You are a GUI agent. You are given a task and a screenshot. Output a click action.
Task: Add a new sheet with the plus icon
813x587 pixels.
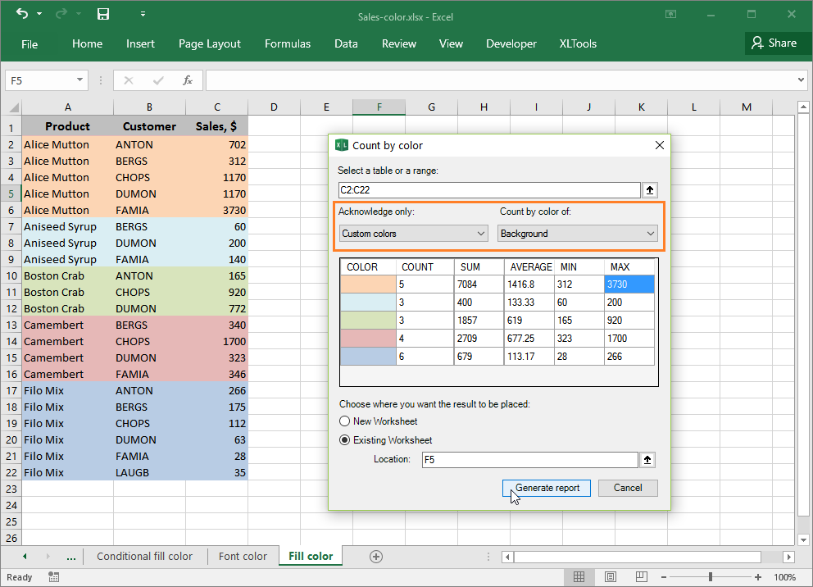(375, 556)
